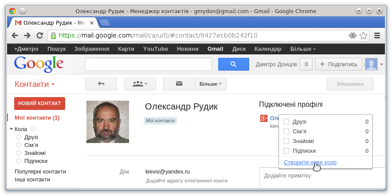Click the Дім email label
Image resolution: width=392 pixels, height=196 pixels.
pyautogui.click(x=124, y=172)
